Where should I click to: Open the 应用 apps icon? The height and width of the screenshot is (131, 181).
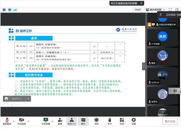[122, 121]
